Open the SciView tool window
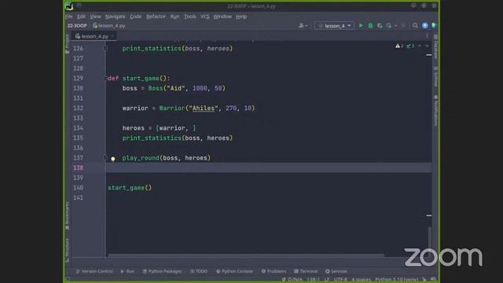Viewport: 503px width, 283px height. coord(435,77)
